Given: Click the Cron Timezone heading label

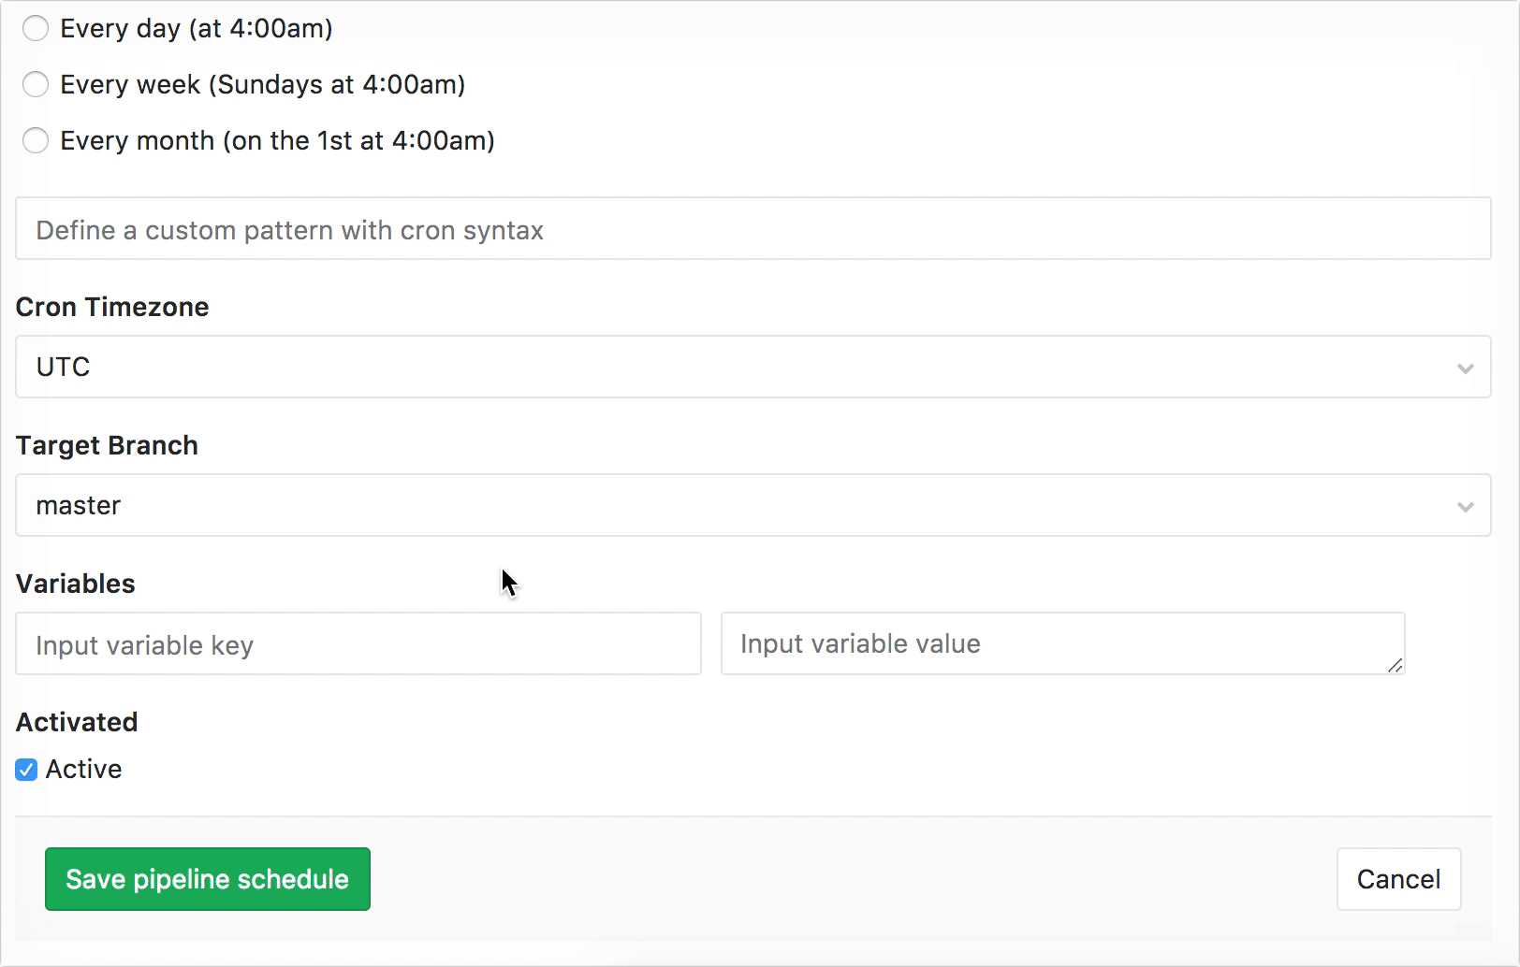Looking at the screenshot, I should coord(112,307).
